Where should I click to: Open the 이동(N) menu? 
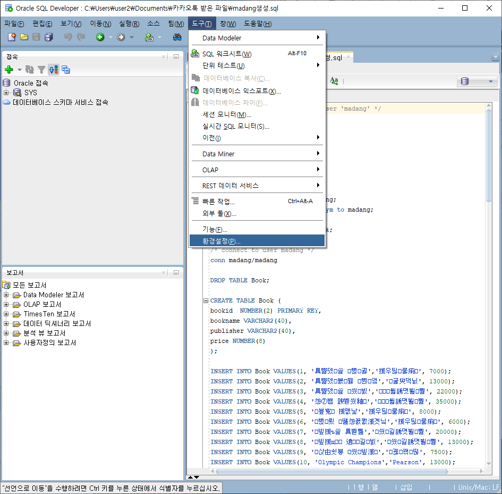(100, 24)
